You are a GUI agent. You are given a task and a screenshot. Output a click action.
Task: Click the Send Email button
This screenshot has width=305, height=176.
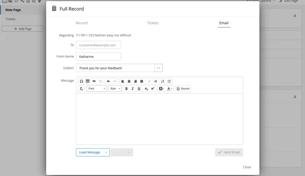(229, 152)
